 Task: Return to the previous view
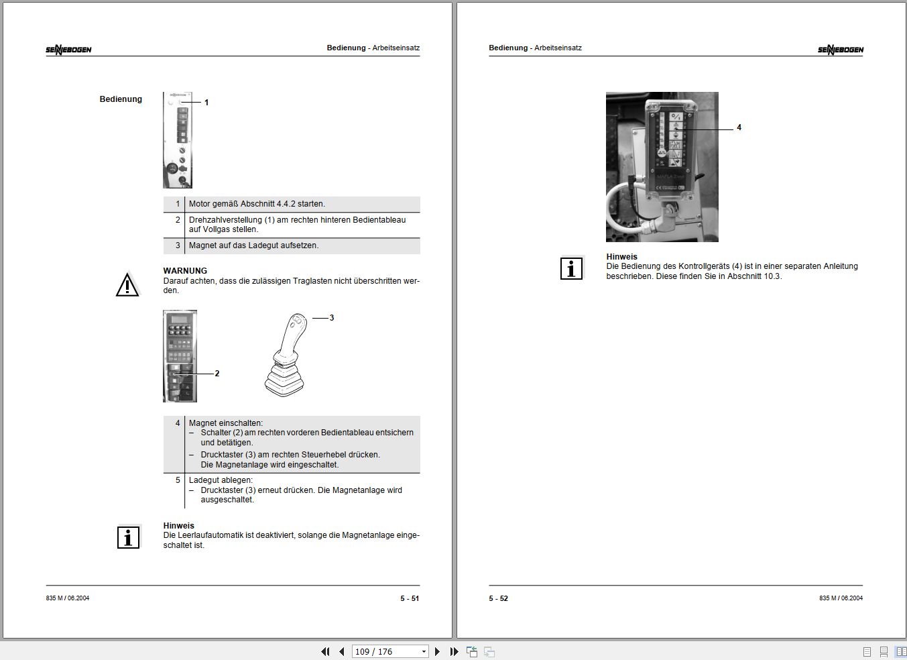click(471, 651)
